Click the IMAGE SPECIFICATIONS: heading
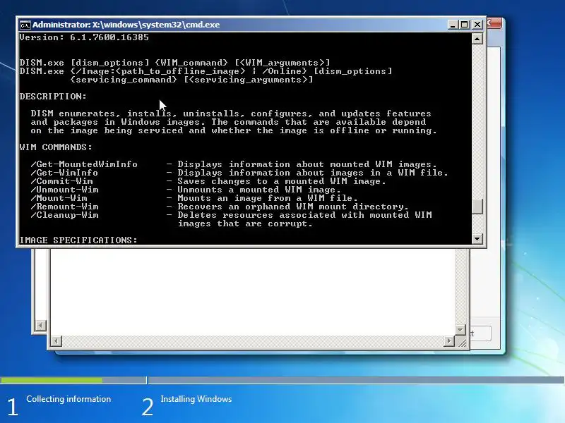 78,240
